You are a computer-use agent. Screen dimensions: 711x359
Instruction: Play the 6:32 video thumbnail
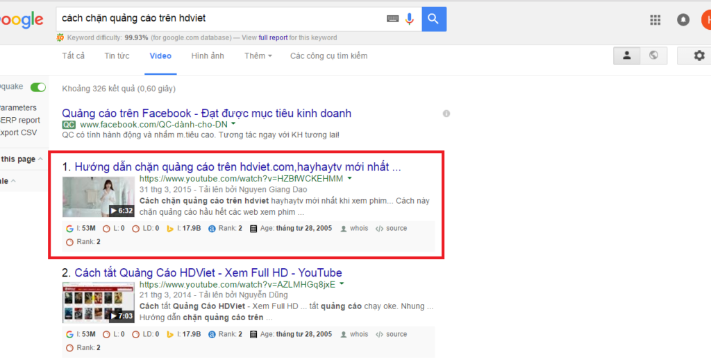[x=99, y=197]
